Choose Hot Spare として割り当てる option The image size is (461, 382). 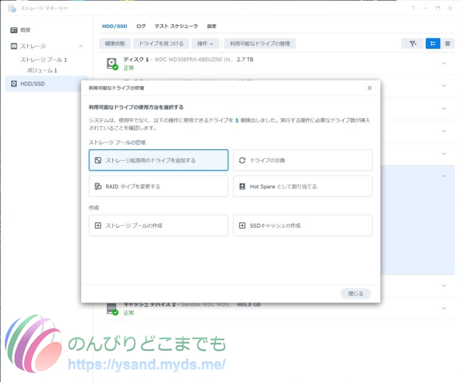pyautogui.click(x=303, y=187)
